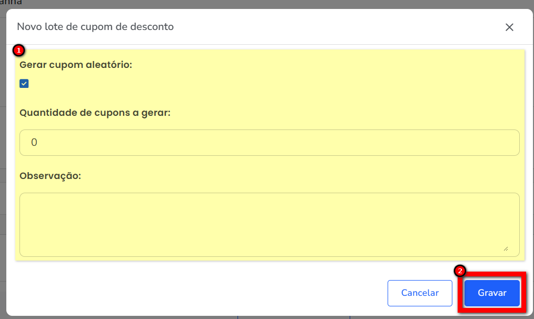534x319 pixels.
Task: Focus the Quantidade de cupons input field
Action: click(269, 143)
